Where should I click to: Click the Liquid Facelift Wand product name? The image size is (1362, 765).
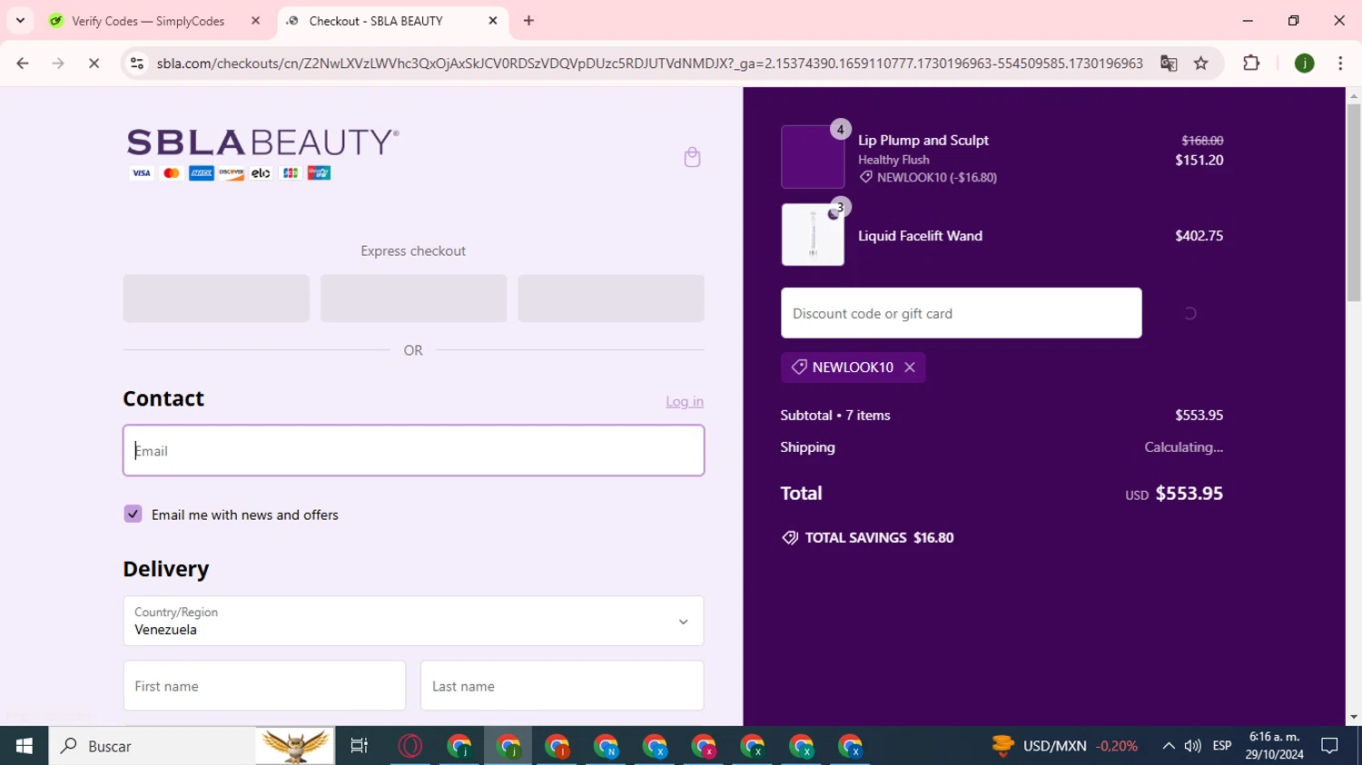click(x=920, y=236)
